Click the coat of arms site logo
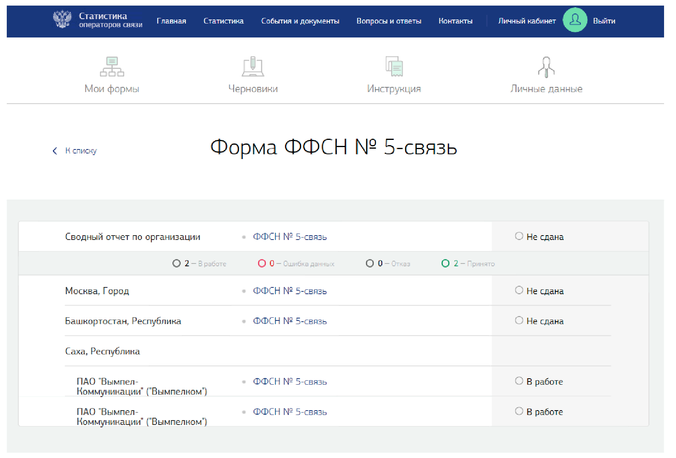The height and width of the screenshot is (458, 676). (62, 20)
